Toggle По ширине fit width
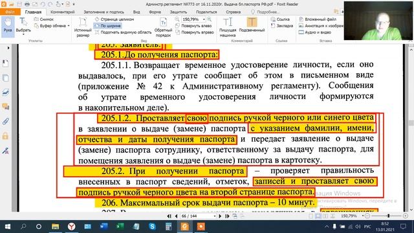 coord(107,26)
